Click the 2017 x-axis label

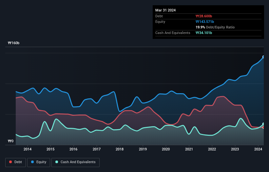coord(97,149)
